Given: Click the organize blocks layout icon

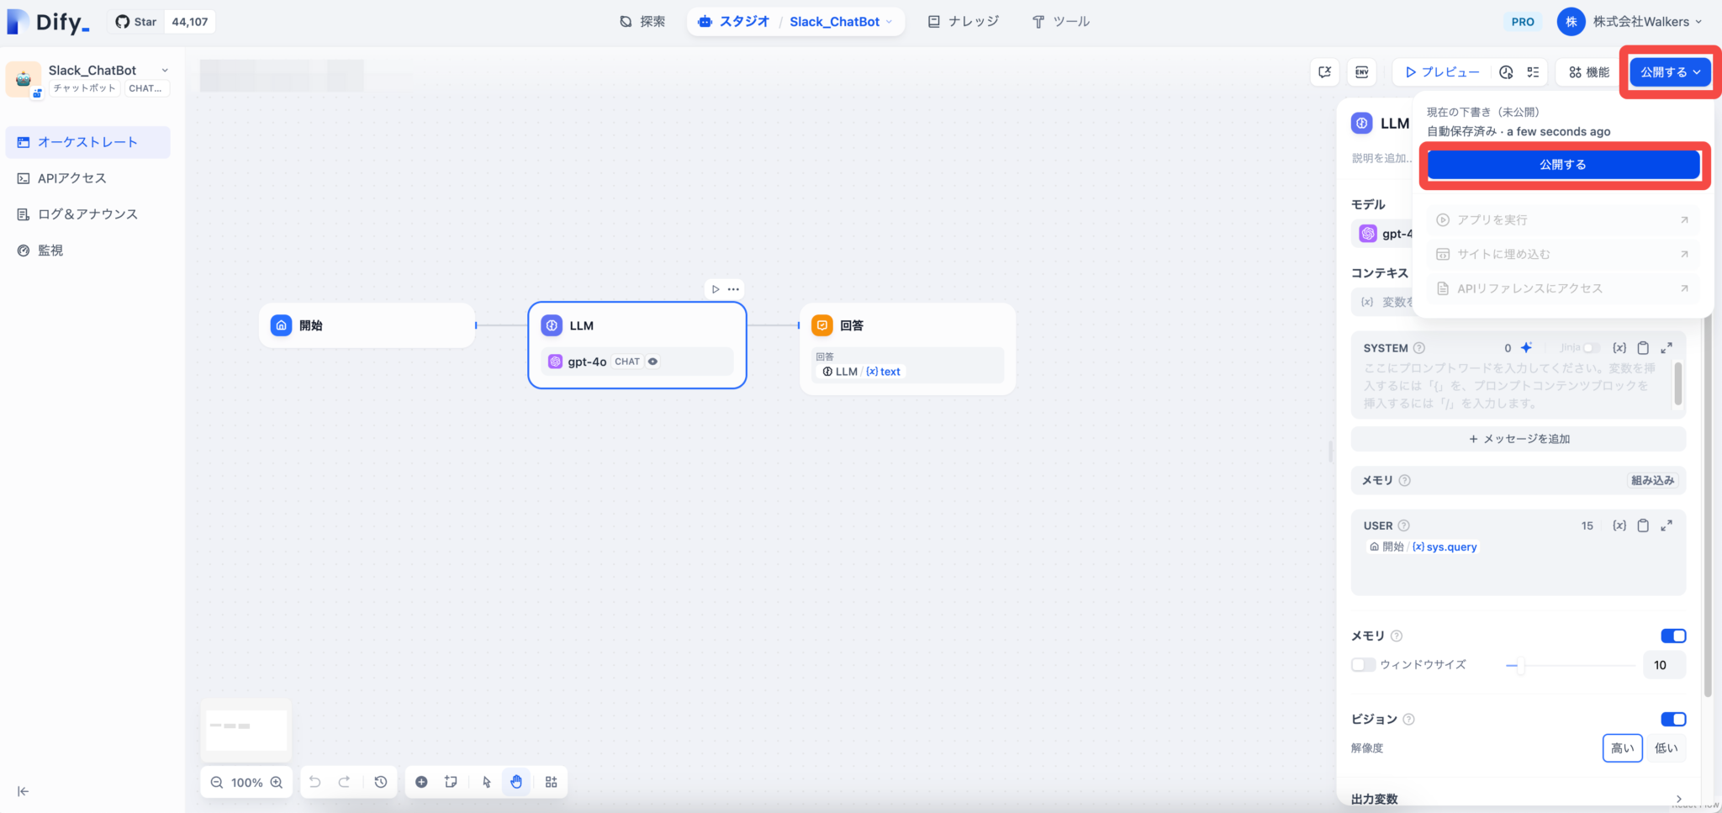Looking at the screenshot, I should (551, 781).
